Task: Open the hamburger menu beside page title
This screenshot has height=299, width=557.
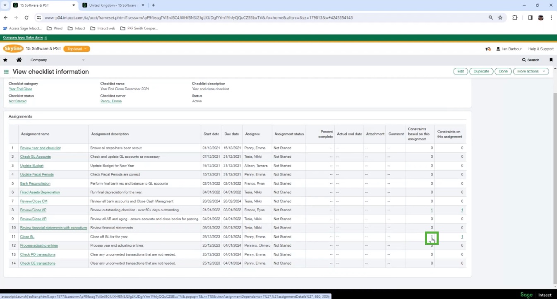Action: tap(6, 72)
